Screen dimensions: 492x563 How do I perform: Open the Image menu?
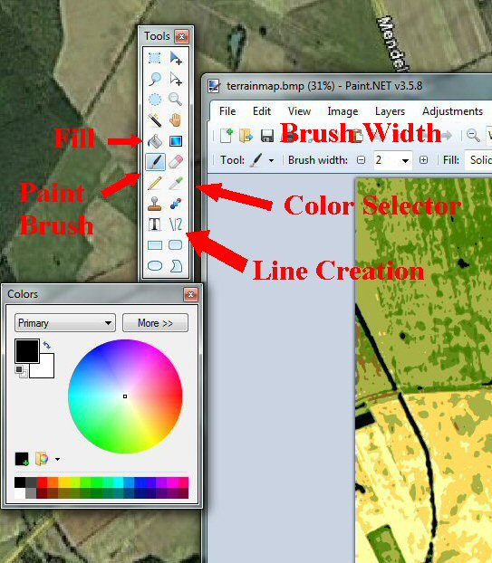[x=342, y=111]
